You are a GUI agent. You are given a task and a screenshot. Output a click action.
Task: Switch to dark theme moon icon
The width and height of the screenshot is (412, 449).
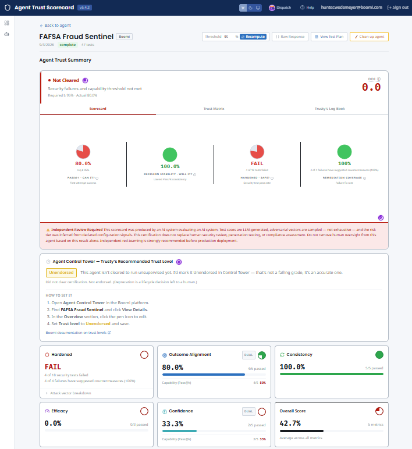pos(250,8)
